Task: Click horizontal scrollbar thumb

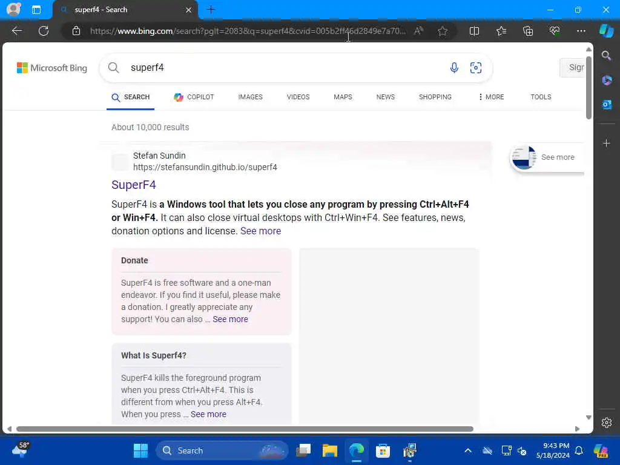Action: [x=245, y=429]
